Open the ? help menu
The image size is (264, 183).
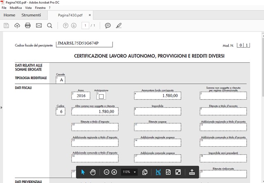(49, 8)
